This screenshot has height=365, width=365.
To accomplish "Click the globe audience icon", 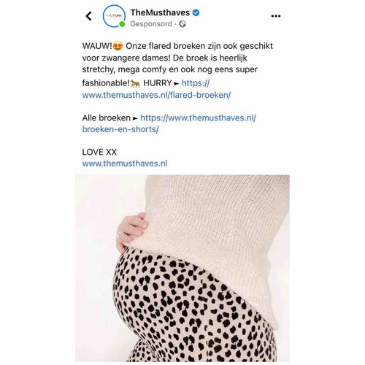I will pyautogui.click(x=182, y=24).
